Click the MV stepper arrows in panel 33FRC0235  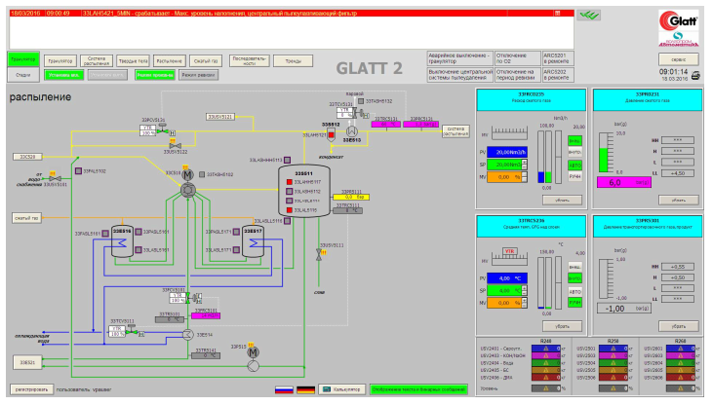(525, 177)
